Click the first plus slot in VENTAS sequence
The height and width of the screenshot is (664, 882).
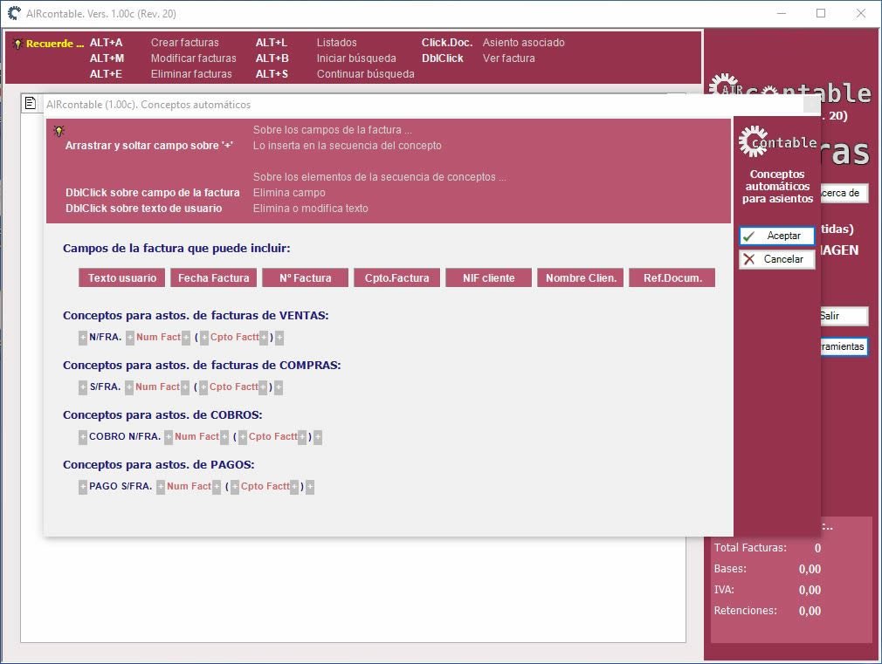(x=83, y=338)
